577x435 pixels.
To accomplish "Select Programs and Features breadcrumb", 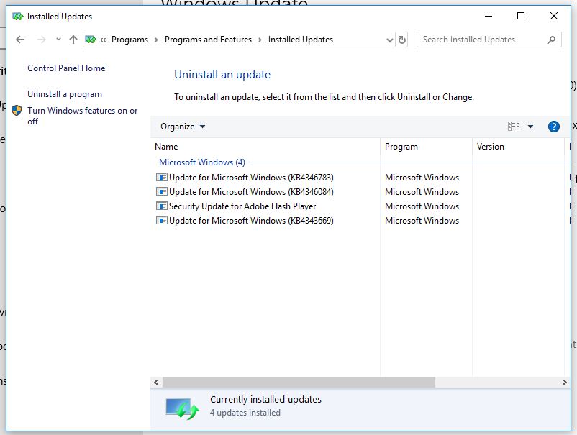I will 208,40.
